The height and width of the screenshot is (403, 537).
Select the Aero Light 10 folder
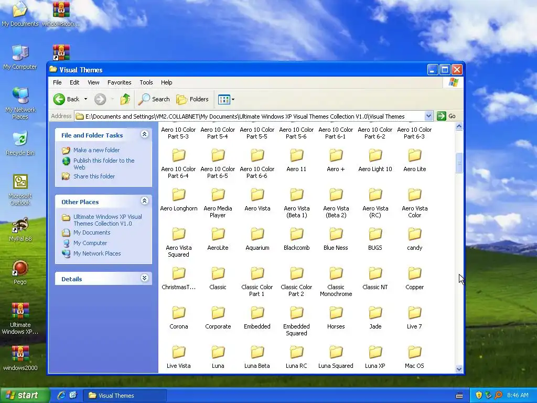pyautogui.click(x=375, y=161)
